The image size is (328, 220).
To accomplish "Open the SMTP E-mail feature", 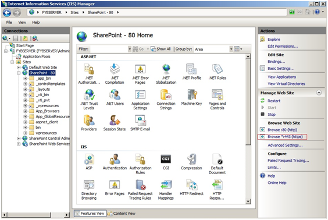I will pos(140,123).
